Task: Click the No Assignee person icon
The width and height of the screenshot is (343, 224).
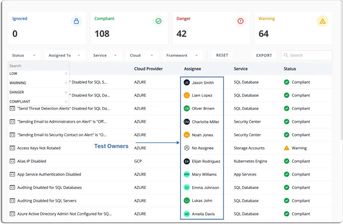Action: tap(187, 148)
